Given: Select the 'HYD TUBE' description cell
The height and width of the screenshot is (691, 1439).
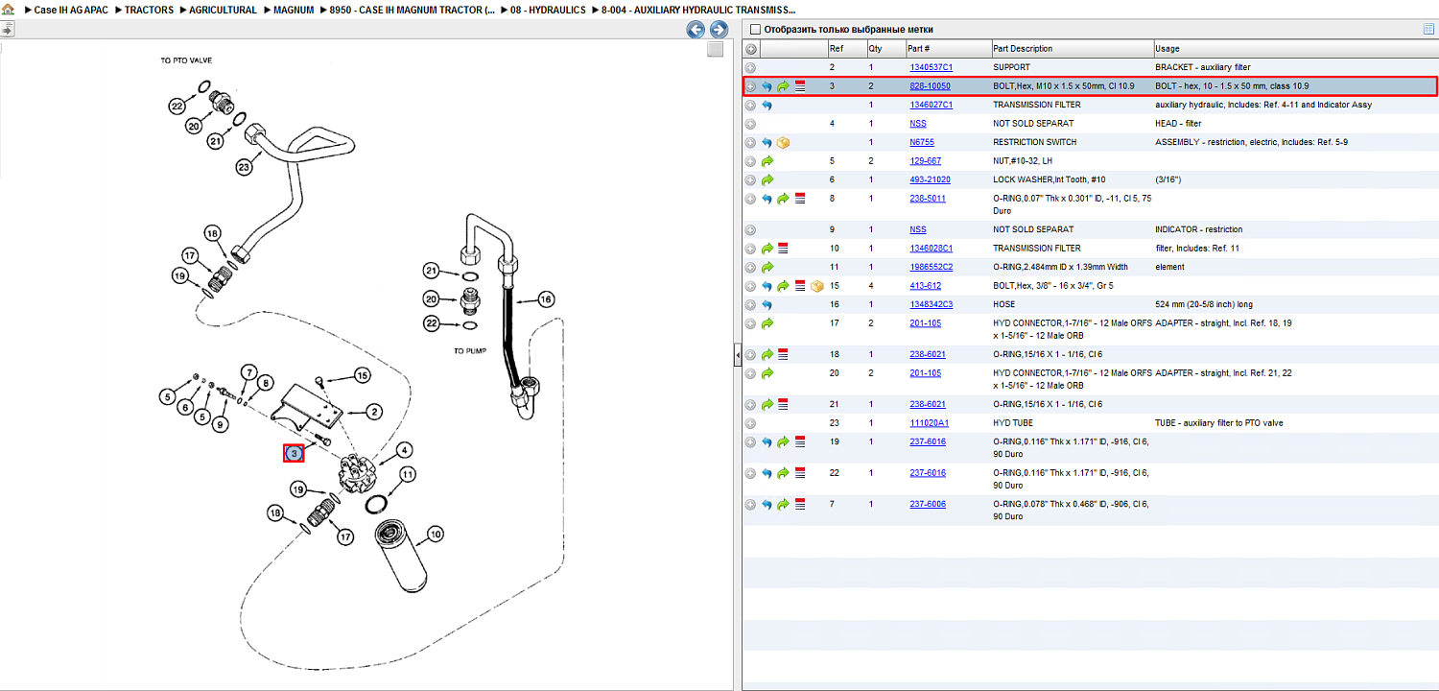Looking at the screenshot, I should 1012,422.
